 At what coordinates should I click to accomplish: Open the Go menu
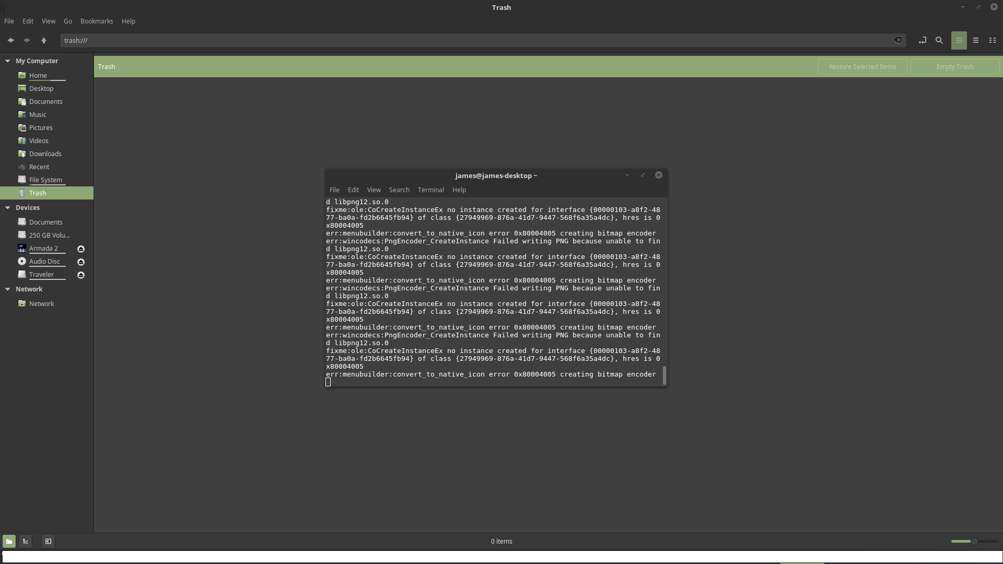[68, 21]
